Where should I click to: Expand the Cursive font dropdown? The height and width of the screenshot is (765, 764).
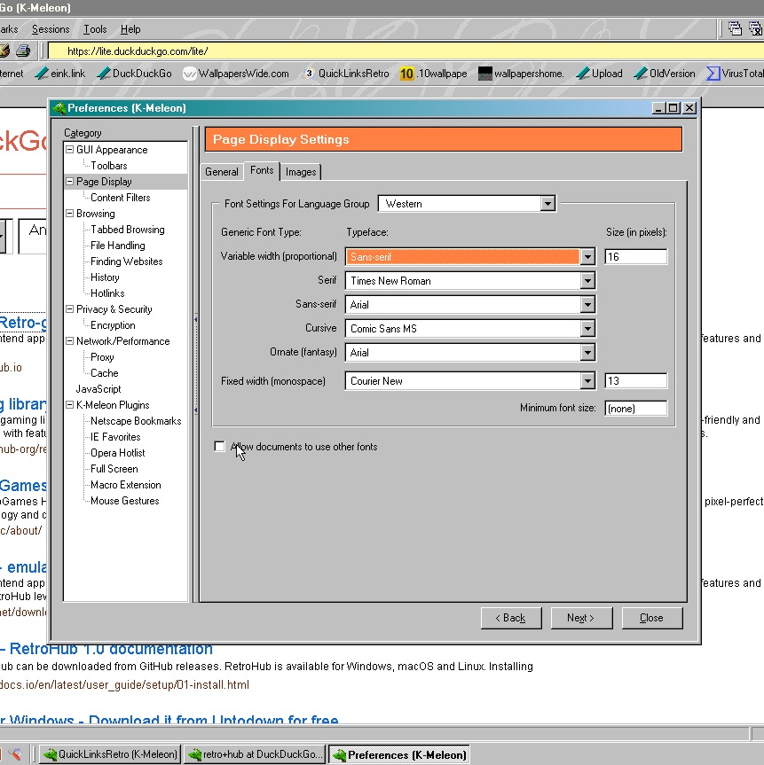pyautogui.click(x=587, y=329)
